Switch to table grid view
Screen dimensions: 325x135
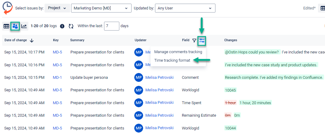[x=6, y=26]
